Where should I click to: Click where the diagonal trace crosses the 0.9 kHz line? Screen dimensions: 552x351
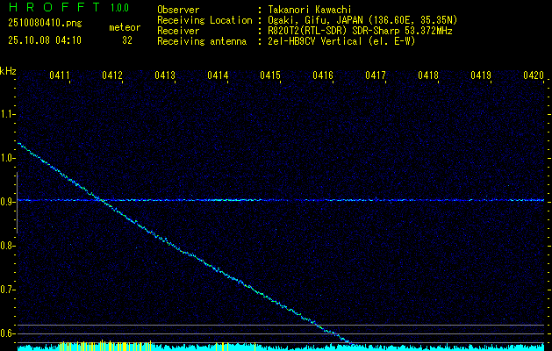tap(104, 200)
